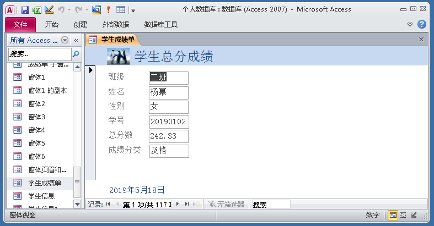Click the table grid icon in quick toolbar
This screenshot has width=434, height=226.
(x=121, y=10)
